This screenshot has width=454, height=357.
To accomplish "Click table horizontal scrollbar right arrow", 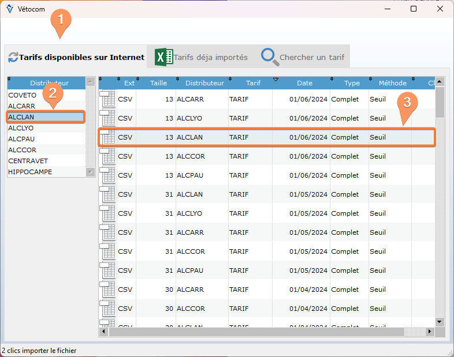I will 430,332.
